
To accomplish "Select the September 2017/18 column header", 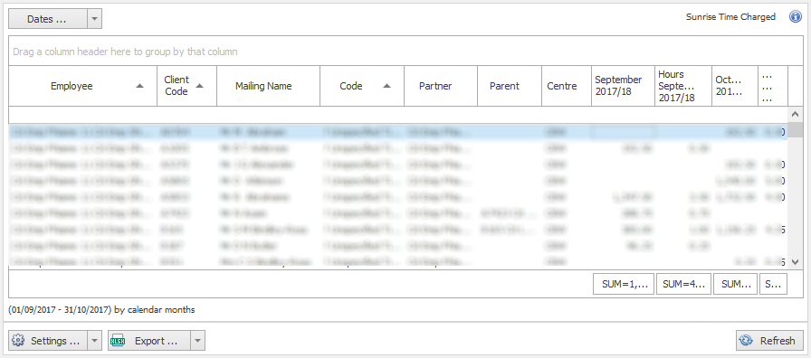I will [x=623, y=86].
